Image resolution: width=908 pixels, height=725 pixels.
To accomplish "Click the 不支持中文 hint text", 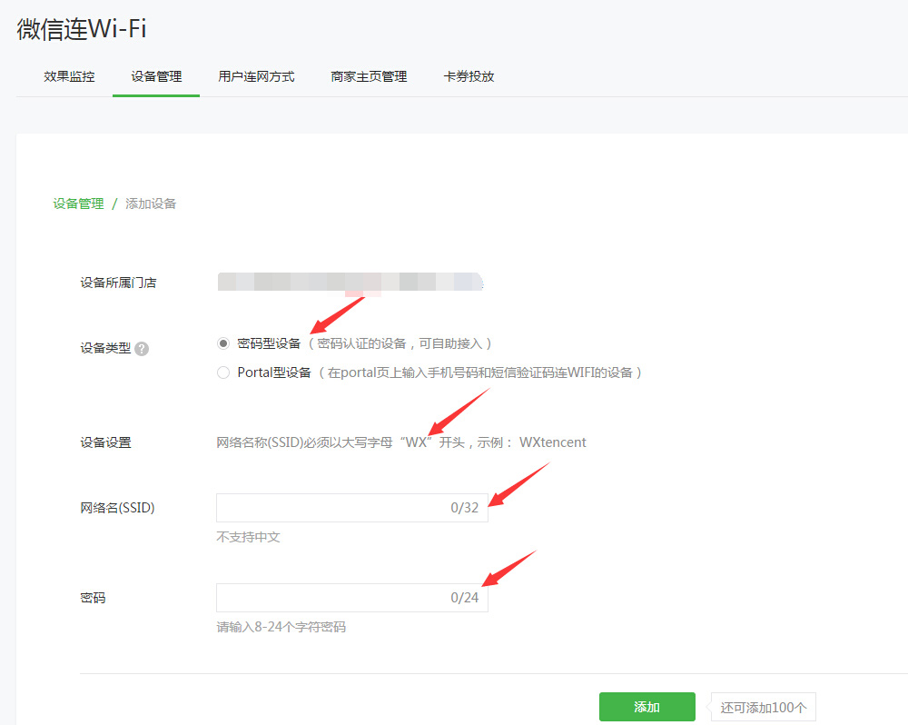I will (248, 537).
